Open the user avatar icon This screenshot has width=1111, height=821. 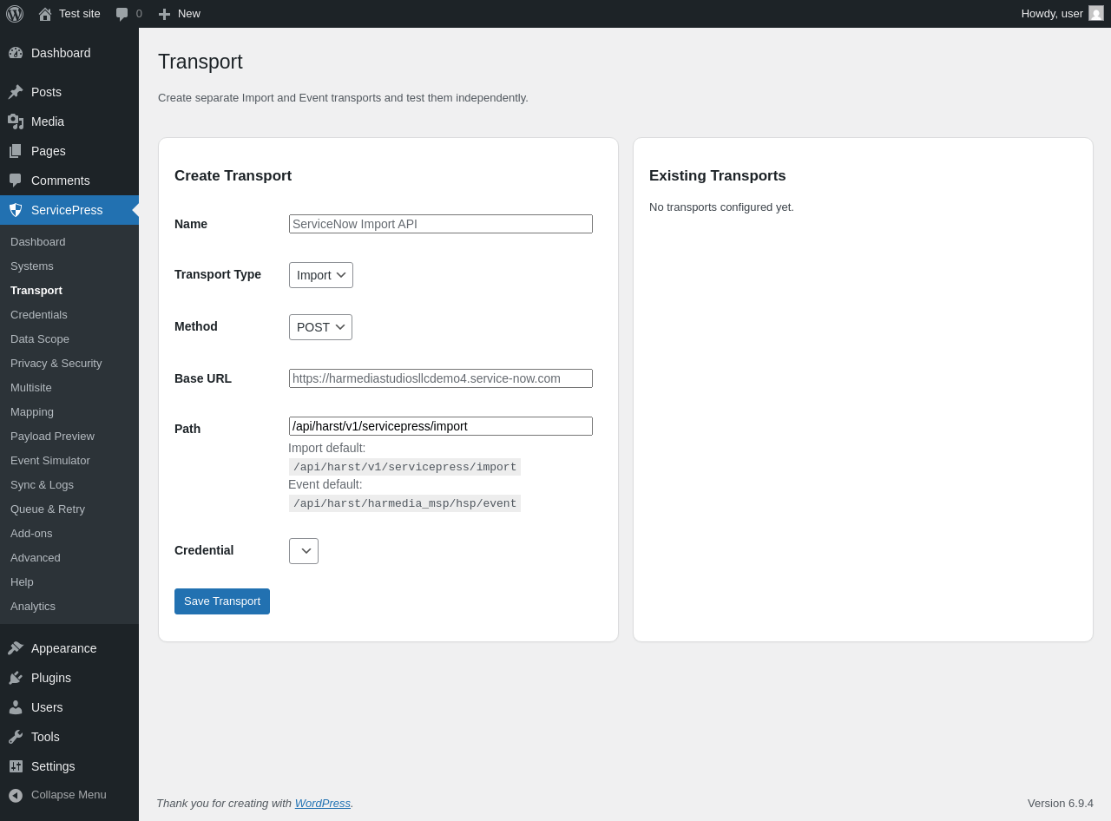1096,13
